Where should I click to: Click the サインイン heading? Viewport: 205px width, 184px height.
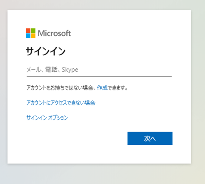point(45,51)
